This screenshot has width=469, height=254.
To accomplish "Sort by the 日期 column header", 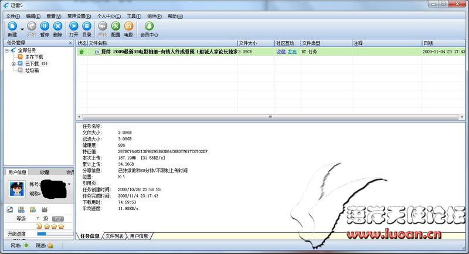I will (444, 43).
